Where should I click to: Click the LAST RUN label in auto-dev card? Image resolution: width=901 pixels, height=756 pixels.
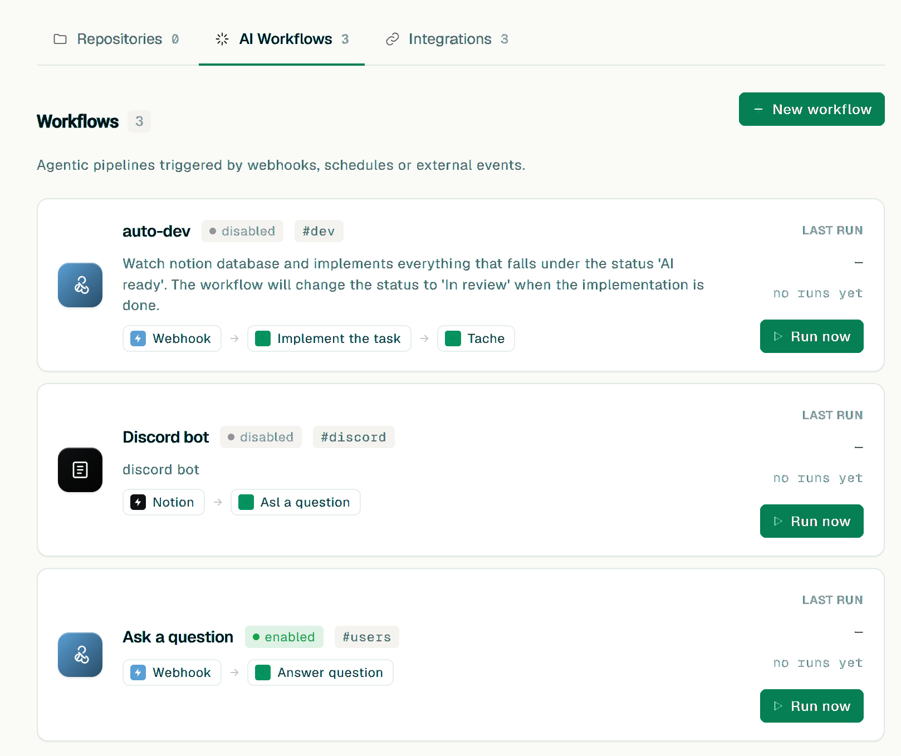[x=833, y=230]
